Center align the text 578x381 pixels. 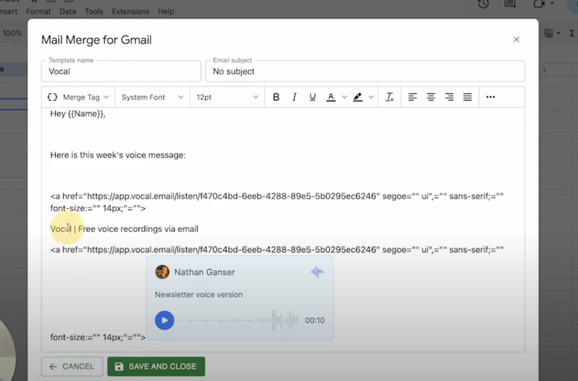(431, 97)
